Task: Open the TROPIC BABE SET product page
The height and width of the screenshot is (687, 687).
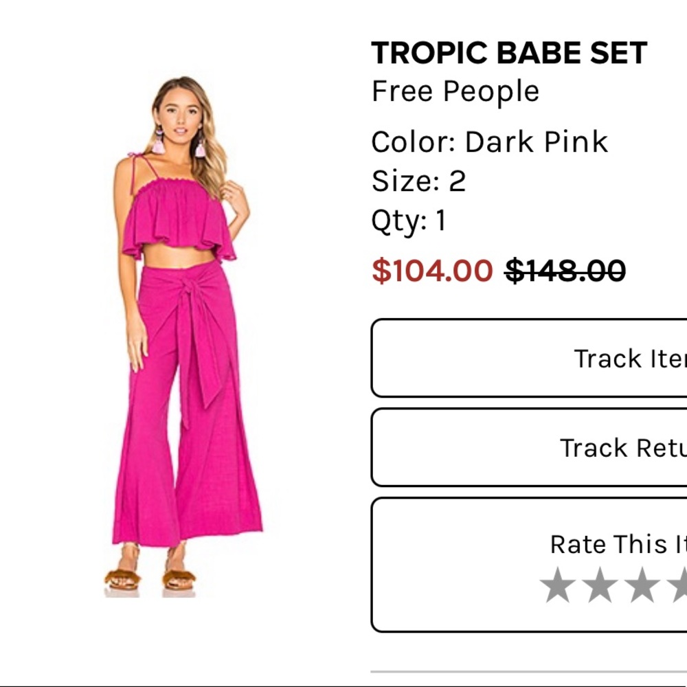Action: 510,52
